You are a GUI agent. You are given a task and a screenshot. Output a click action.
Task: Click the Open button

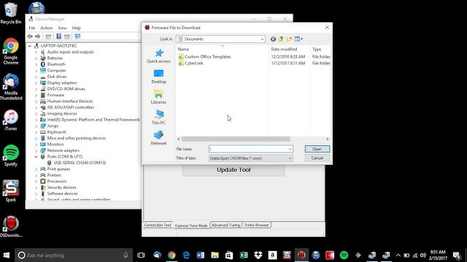coord(317,149)
